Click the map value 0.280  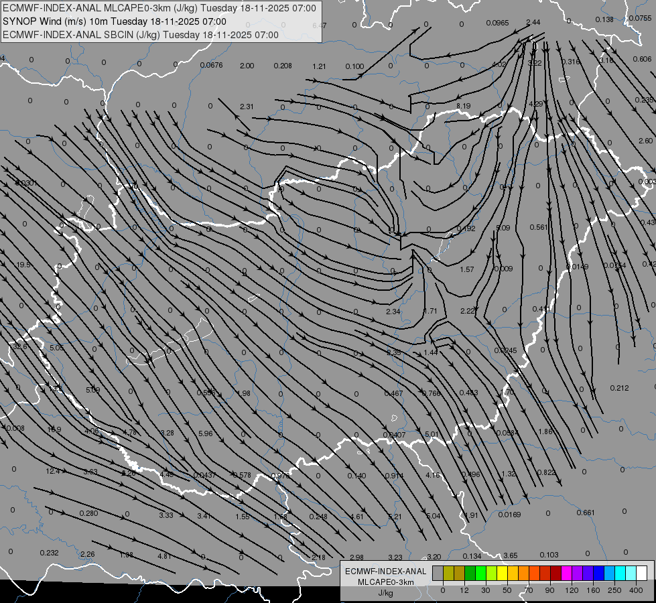click(x=88, y=513)
